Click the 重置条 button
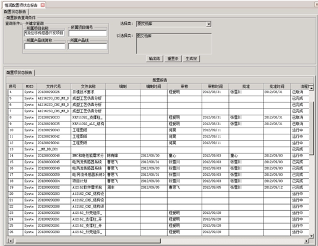318x246 pixels. tap(173, 59)
